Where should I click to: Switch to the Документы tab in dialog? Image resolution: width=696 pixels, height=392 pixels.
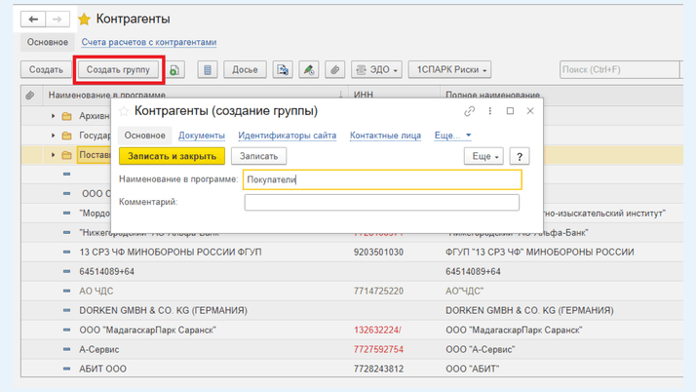tap(202, 136)
